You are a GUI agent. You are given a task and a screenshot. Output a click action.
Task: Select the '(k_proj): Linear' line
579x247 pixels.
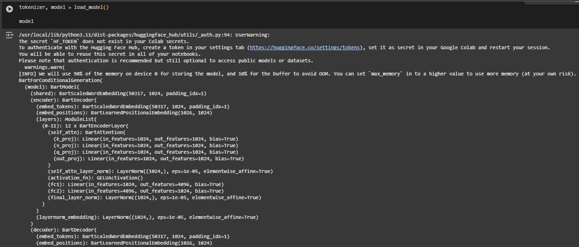click(146, 139)
